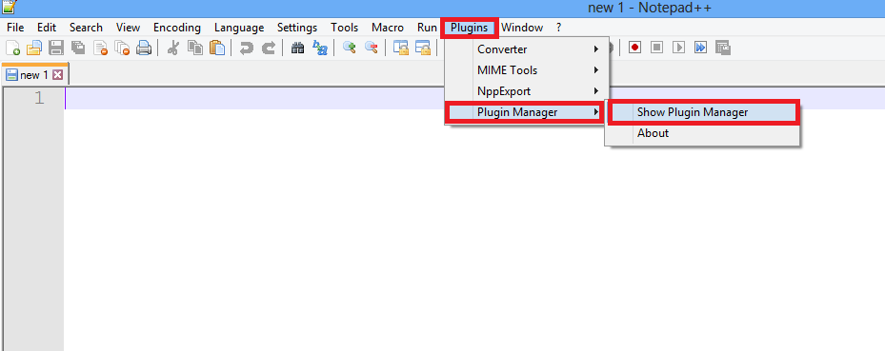Click the Paste clipboard icon
The width and height of the screenshot is (885, 351).
[x=217, y=48]
